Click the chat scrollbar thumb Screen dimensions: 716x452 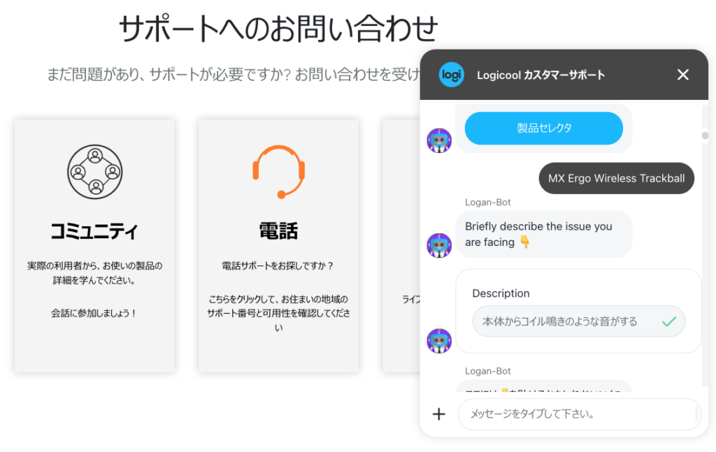705,136
